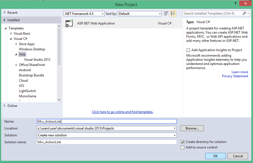Select the Cloud template category
The image size is (253, 163).
(23, 80)
